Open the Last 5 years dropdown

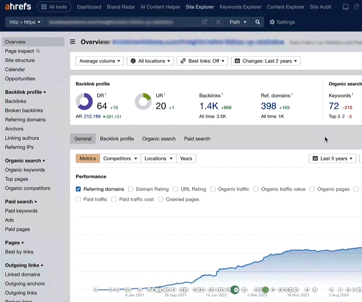click(x=333, y=159)
